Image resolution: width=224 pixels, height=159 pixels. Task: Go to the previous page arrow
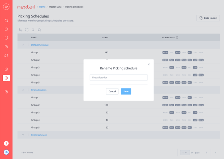(206, 153)
